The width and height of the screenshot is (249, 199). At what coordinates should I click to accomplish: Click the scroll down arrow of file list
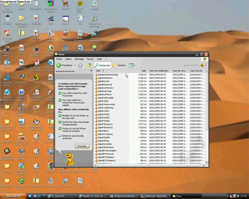[207, 162]
